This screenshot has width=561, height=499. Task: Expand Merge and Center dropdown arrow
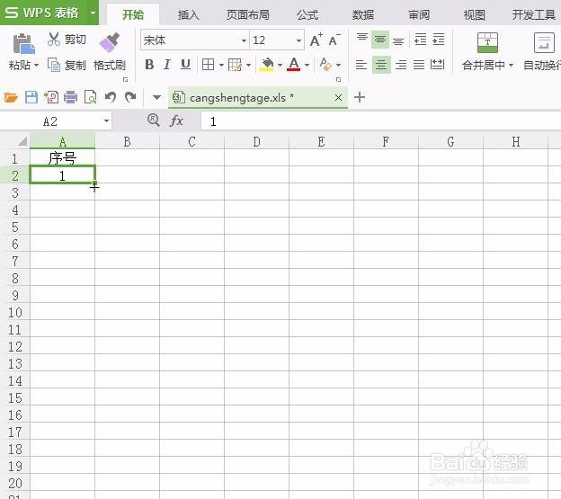[511, 66]
